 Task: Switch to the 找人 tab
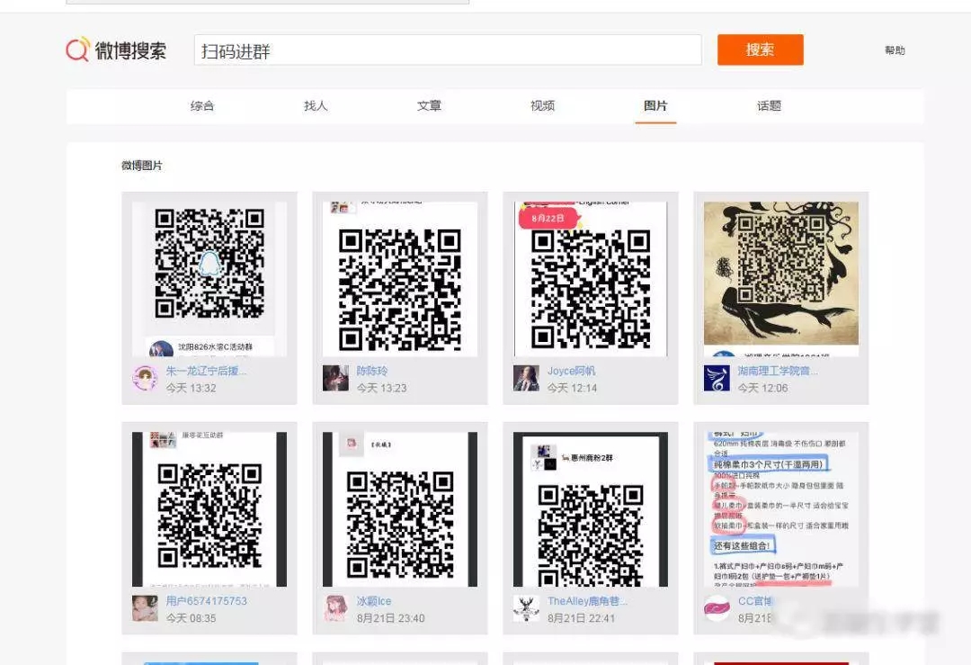(x=316, y=106)
